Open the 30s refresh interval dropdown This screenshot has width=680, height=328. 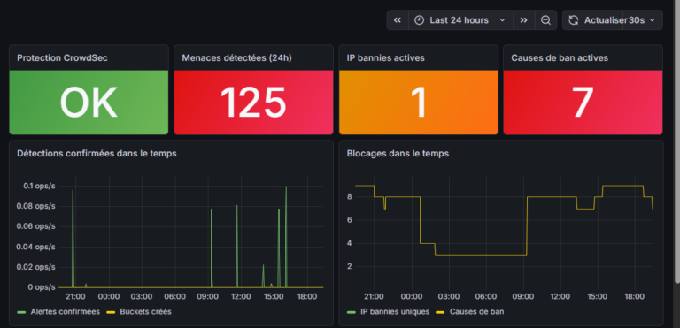[x=642, y=20]
